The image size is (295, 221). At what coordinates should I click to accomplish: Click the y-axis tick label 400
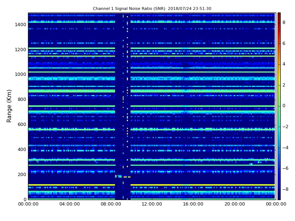coord(22,150)
